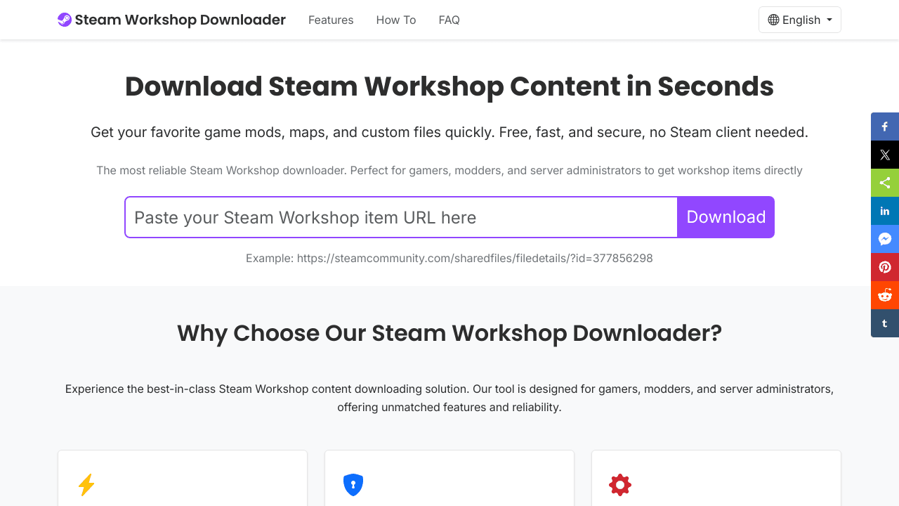The width and height of the screenshot is (899, 506).
Task: Click the 'Why Choose Our Steam Workshop Downloader?' heading
Action: point(449,332)
